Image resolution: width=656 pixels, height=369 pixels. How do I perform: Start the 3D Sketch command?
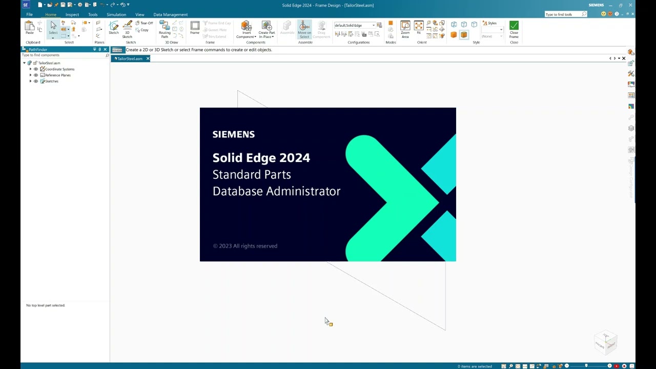click(127, 30)
